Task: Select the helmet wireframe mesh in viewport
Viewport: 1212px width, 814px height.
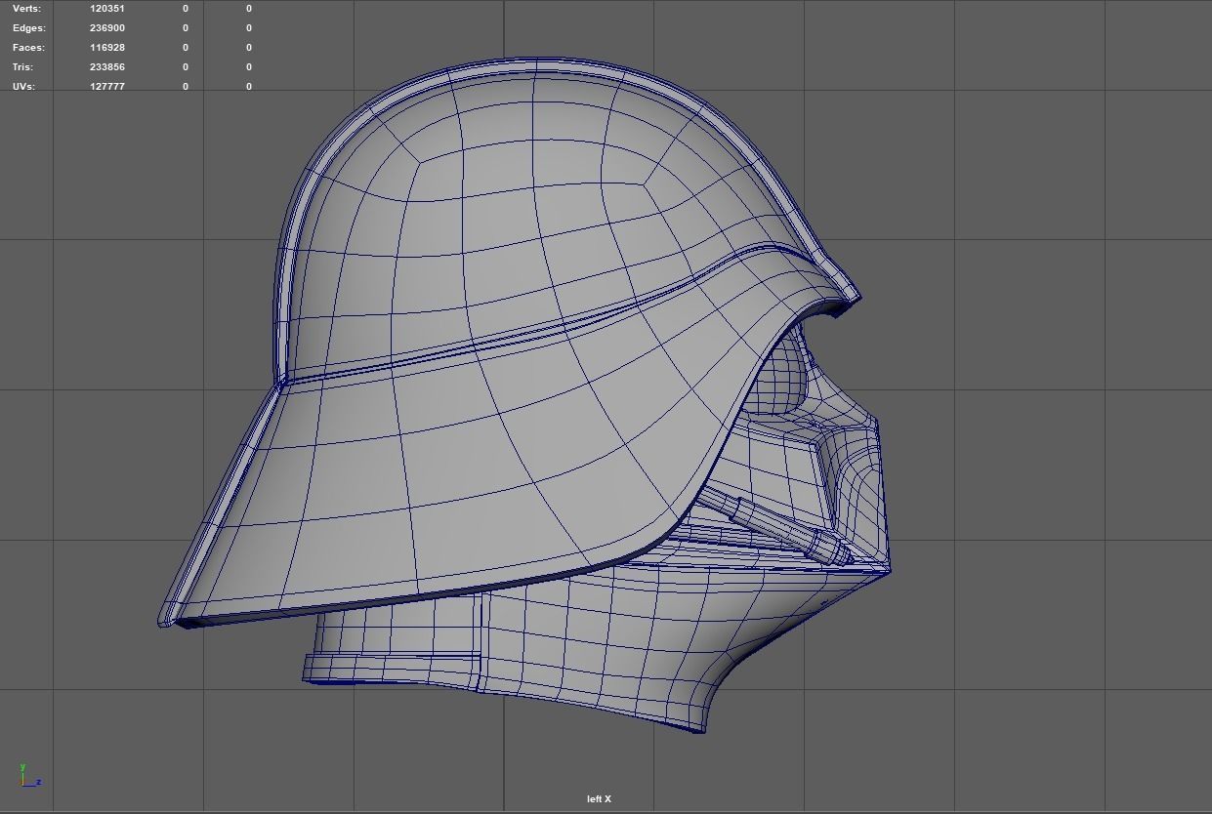Action: click(x=524, y=394)
